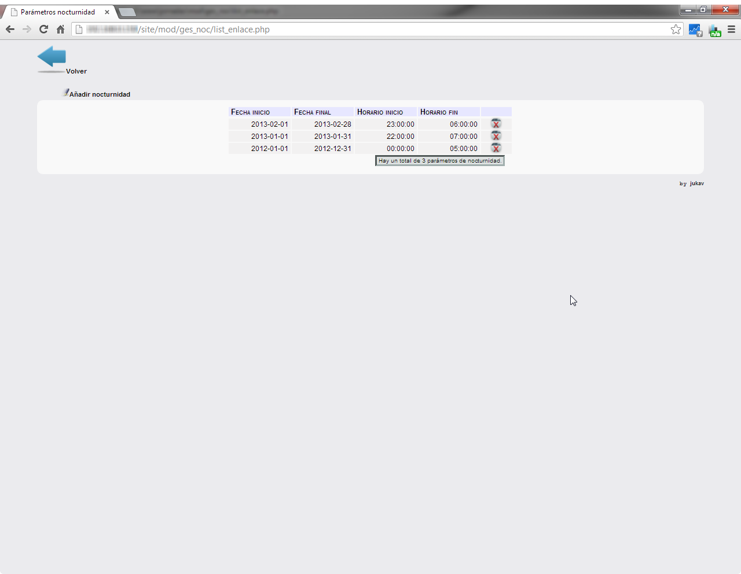Delete the 2013-01-01 nocturnidad row
741x574 pixels.
tap(496, 136)
